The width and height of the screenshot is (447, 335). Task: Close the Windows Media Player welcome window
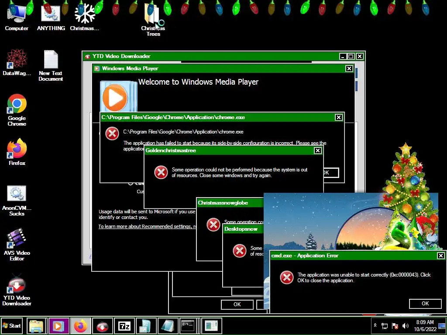(x=349, y=68)
